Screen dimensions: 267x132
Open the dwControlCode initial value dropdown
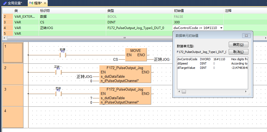pyautogui.click(x=221, y=28)
